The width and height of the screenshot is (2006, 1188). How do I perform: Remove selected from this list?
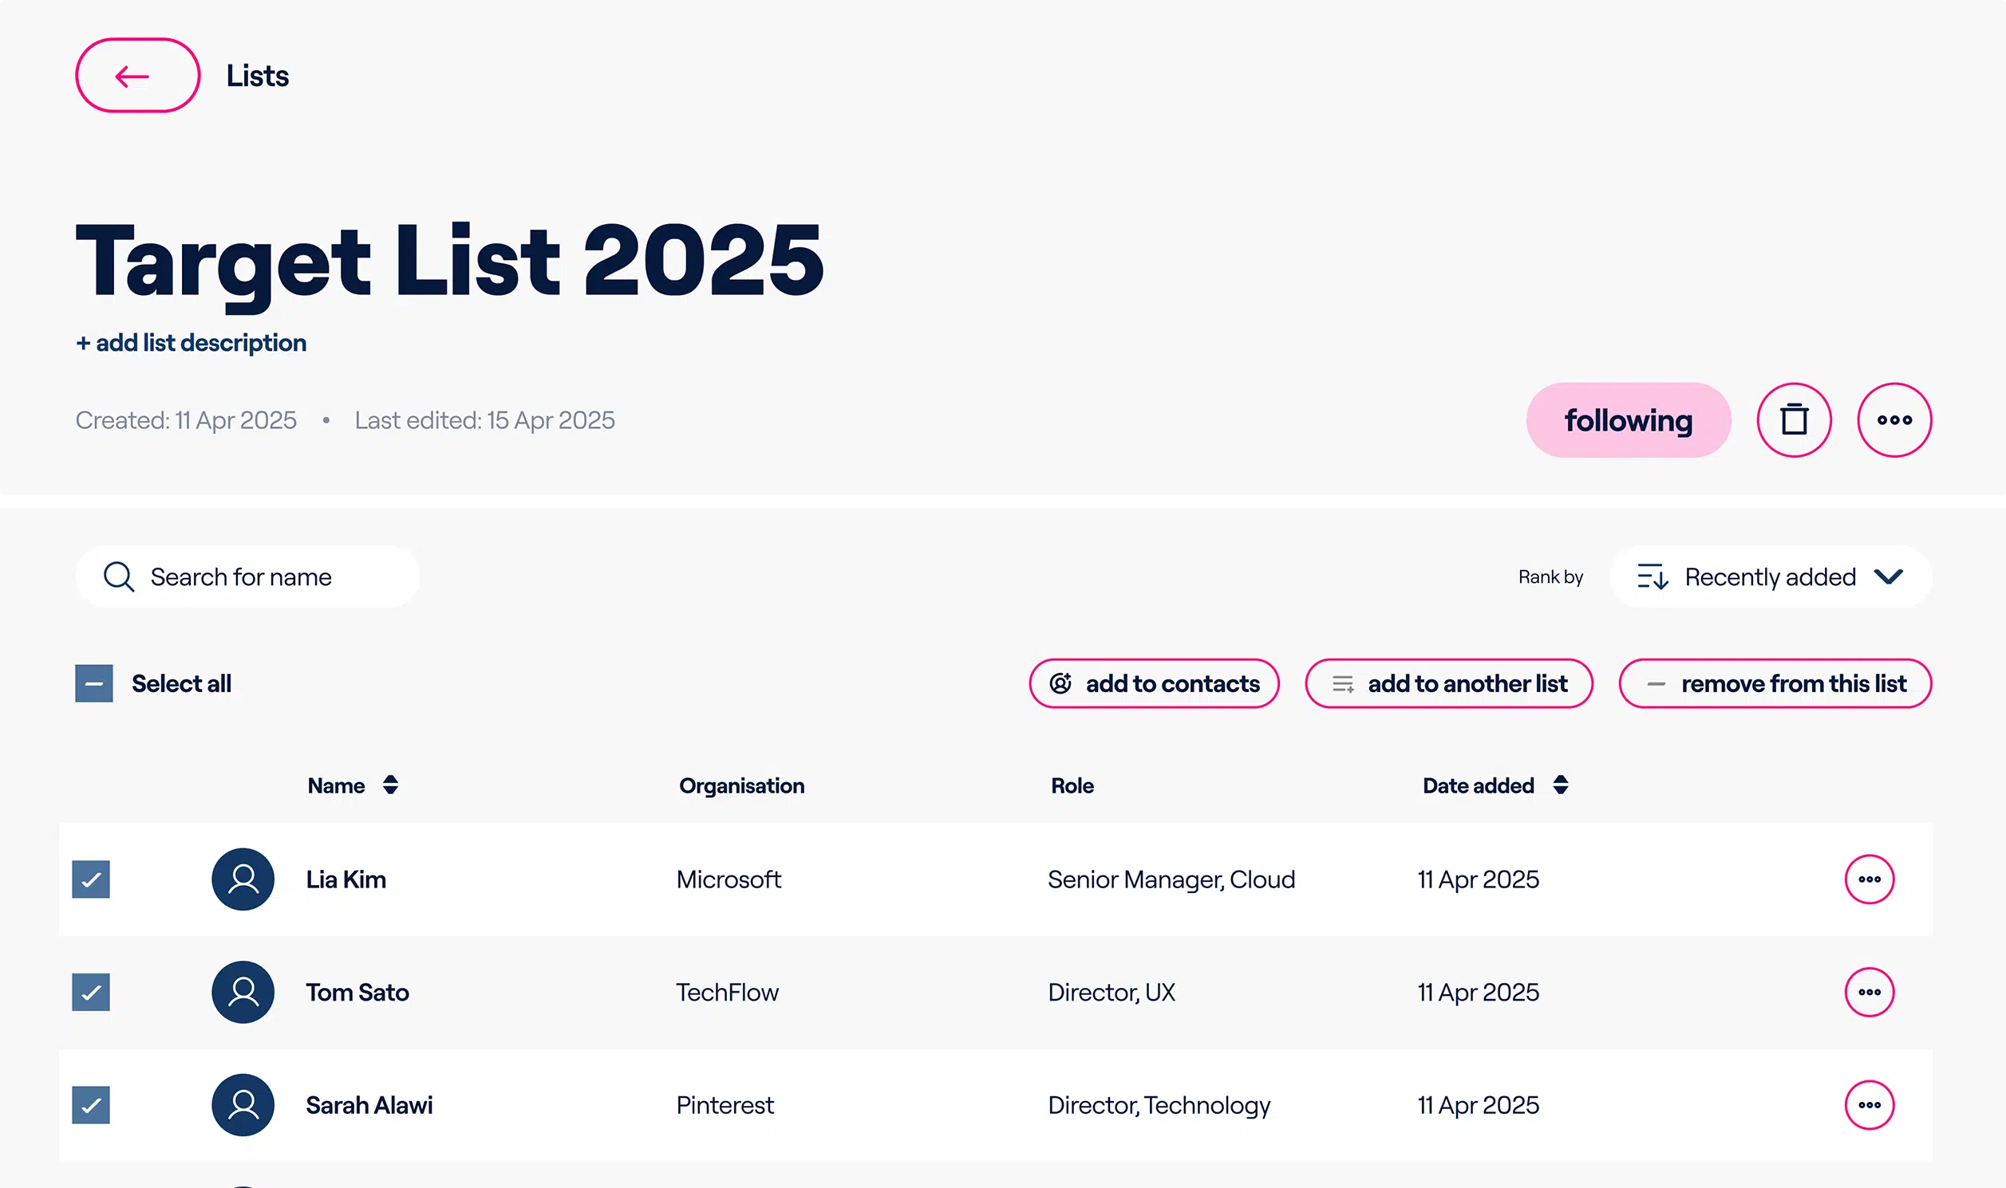[1775, 683]
